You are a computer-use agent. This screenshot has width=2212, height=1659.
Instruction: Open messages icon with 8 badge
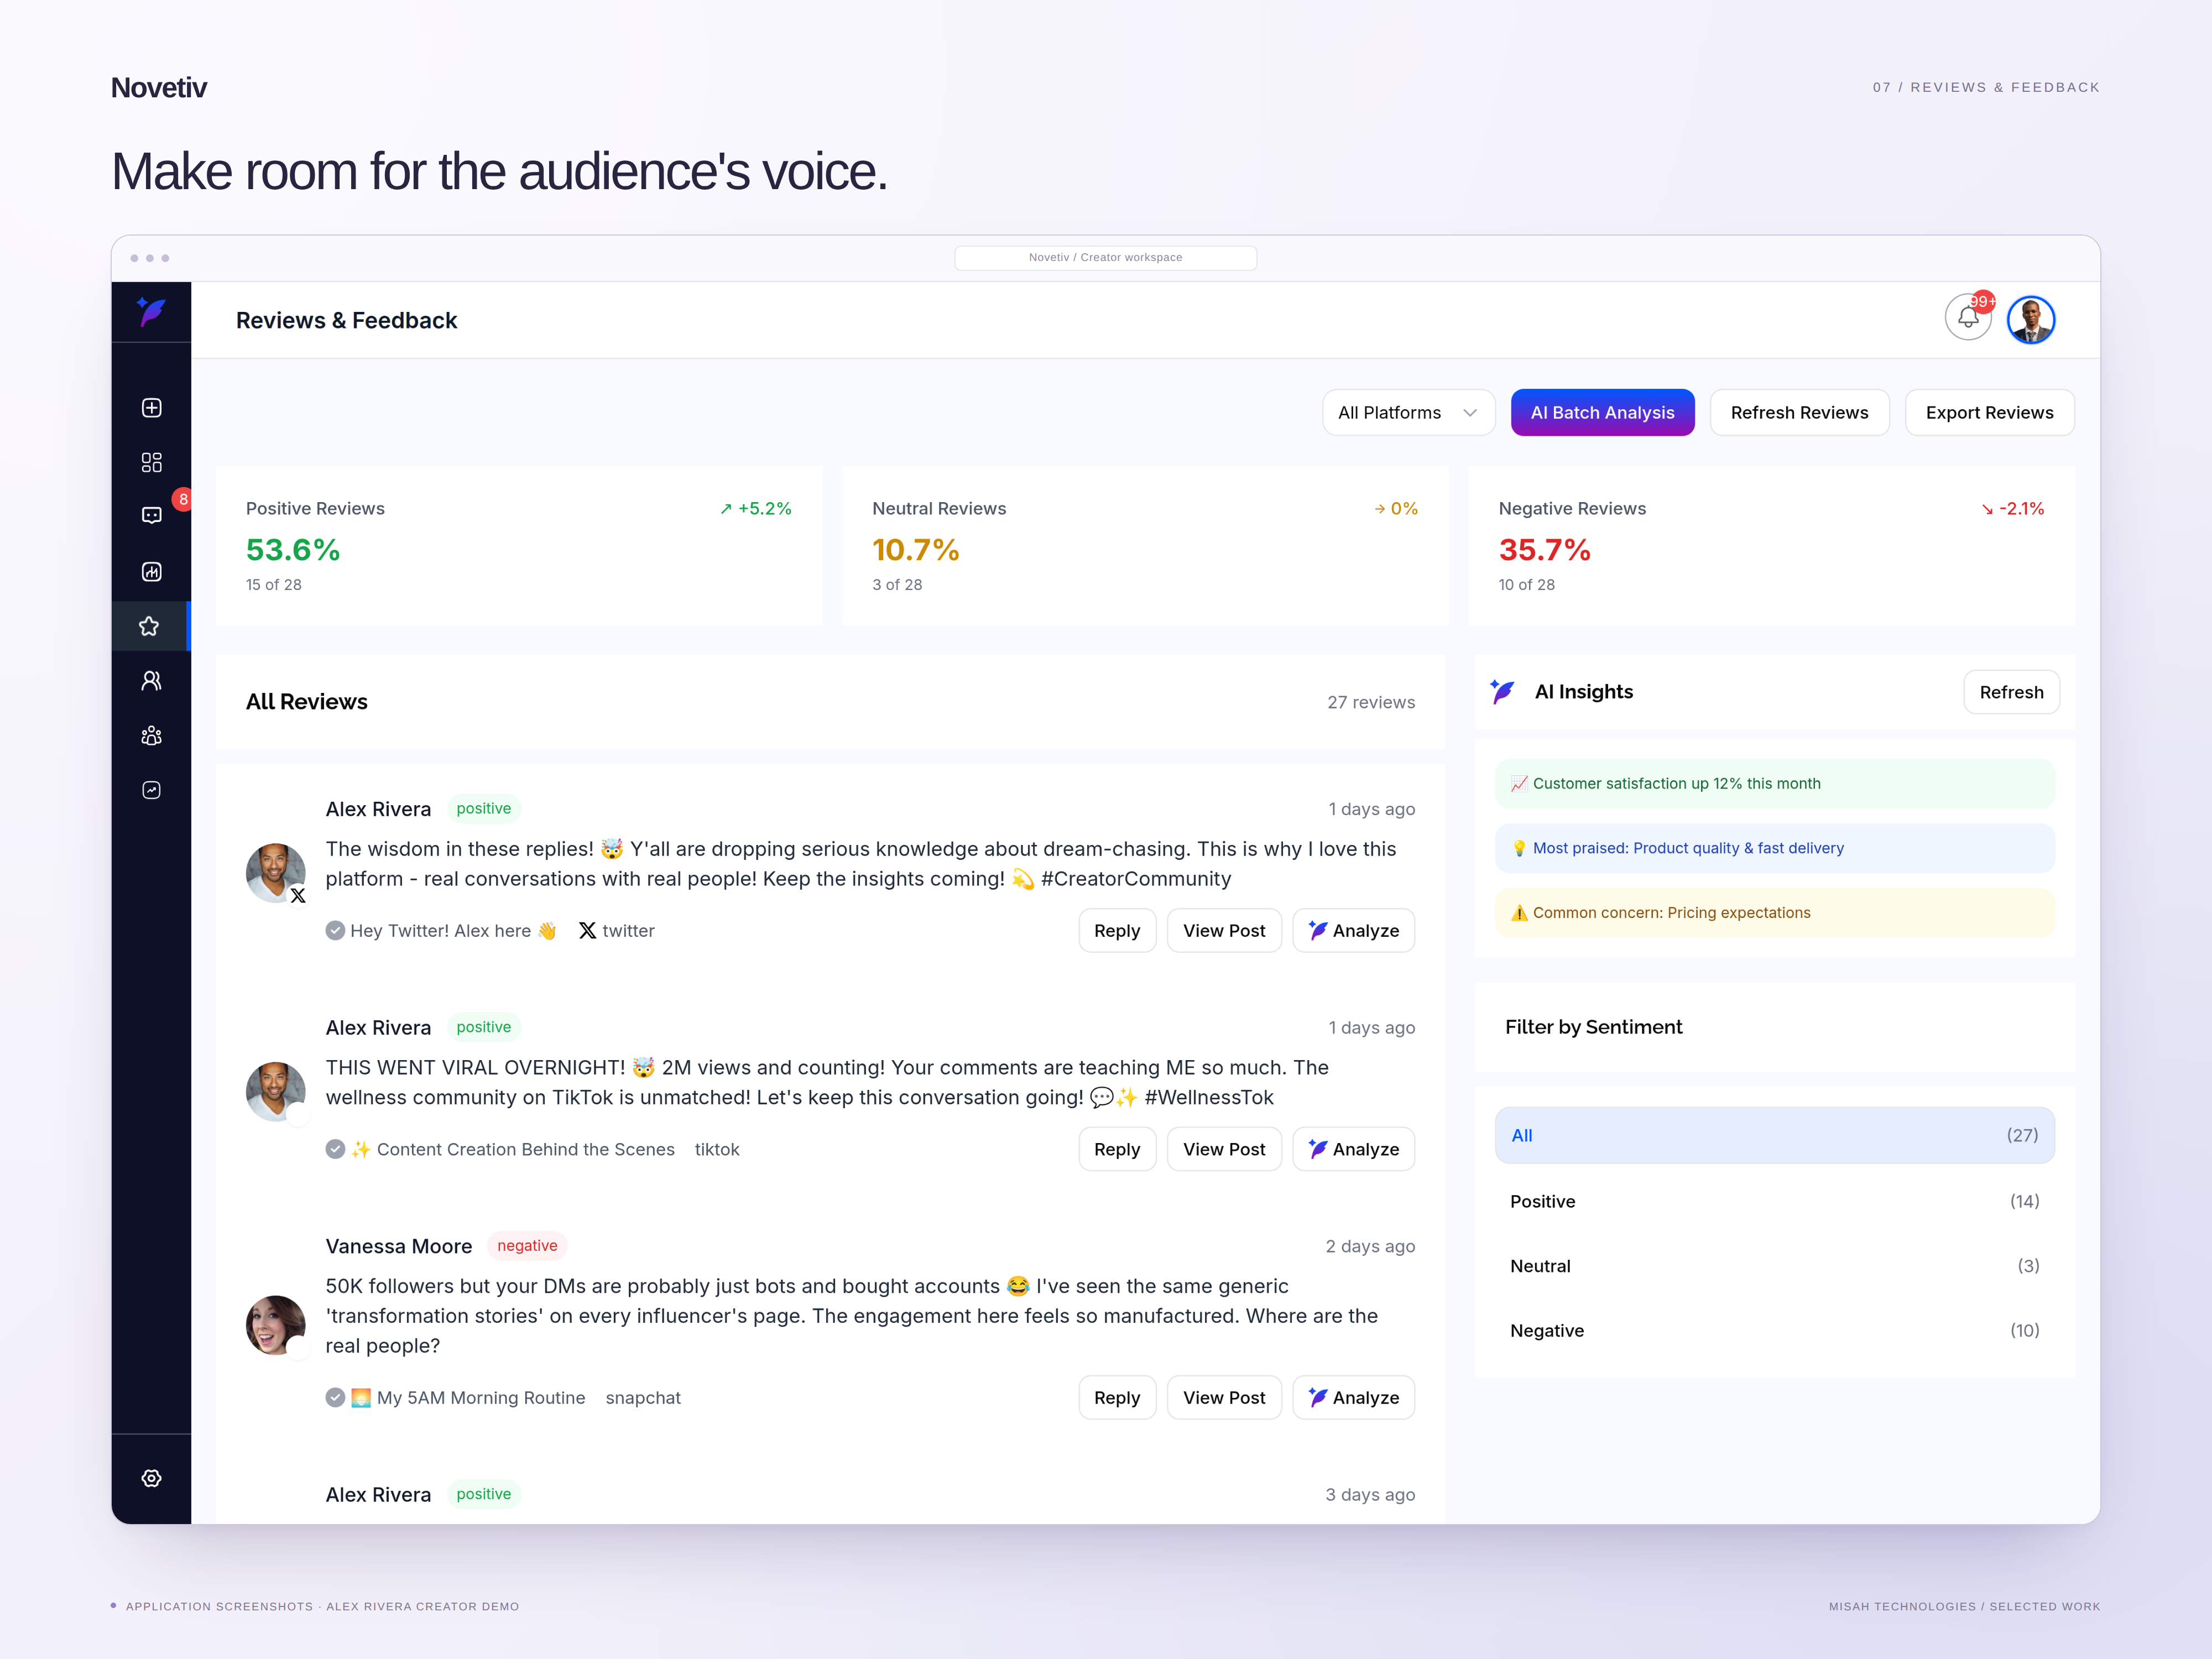coord(151,515)
